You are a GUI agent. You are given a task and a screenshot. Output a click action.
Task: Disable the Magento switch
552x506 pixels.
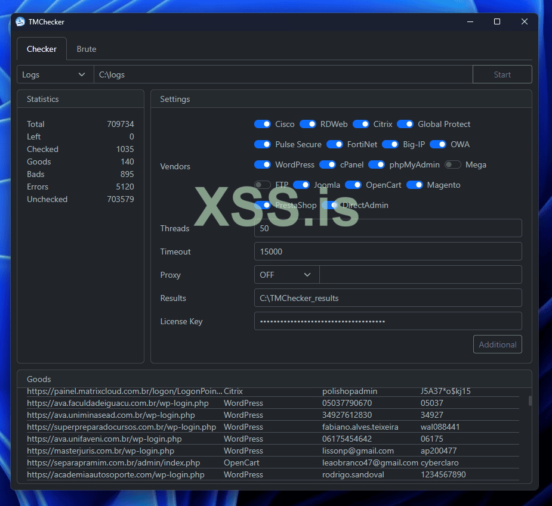click(415, 185)
